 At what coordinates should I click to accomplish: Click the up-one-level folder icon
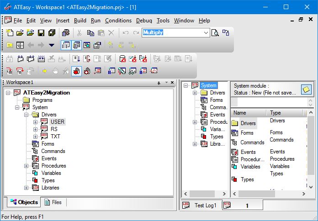pyautogui.click(x=9, y=45)
